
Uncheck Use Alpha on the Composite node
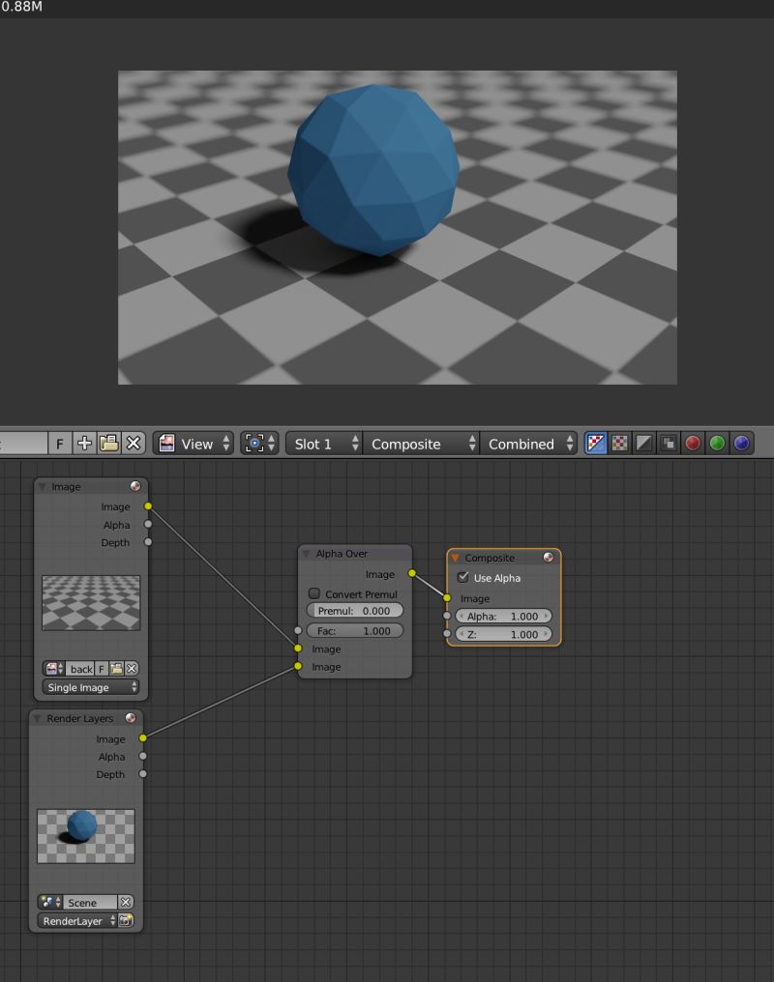click(x=463, y=577)
